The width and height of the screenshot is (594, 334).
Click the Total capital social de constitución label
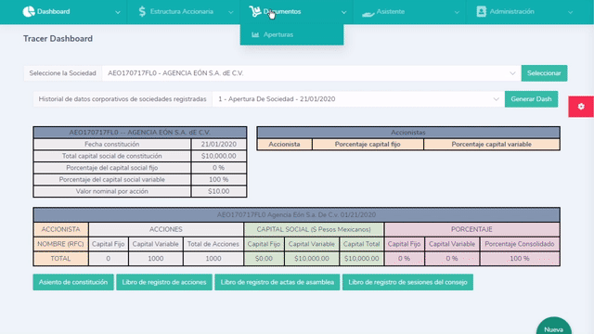111,156
